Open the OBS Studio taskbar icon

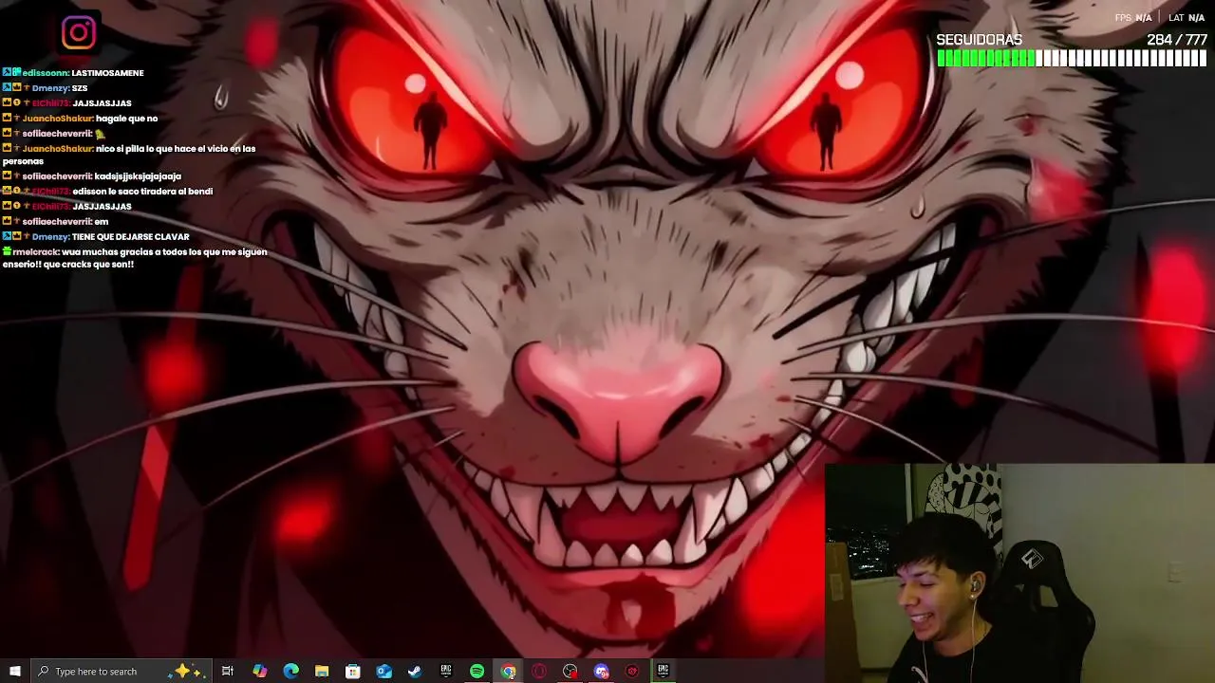(570, 671)
